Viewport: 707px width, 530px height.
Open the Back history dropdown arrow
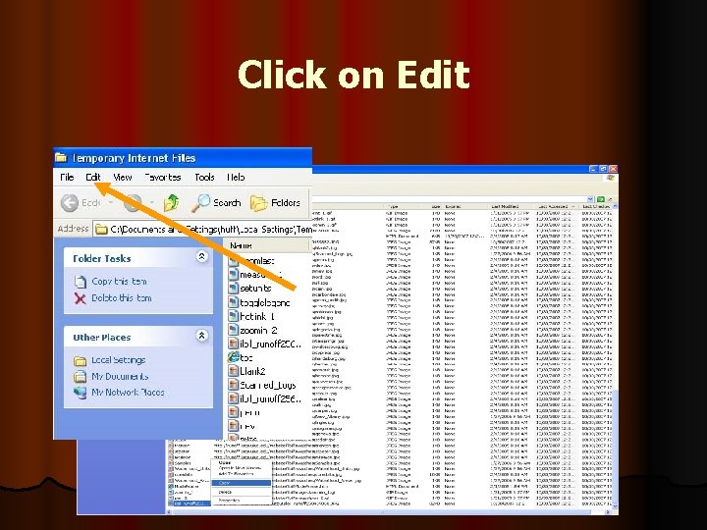(110, 203)
